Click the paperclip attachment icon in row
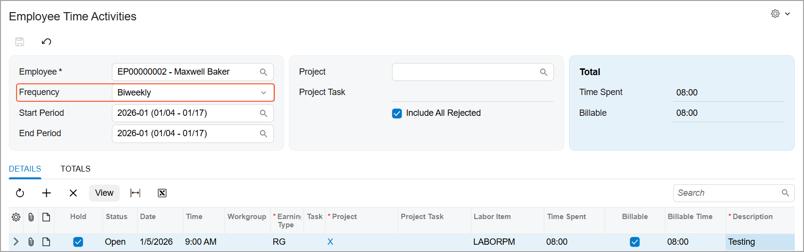804x252 pixels. coord(31,242)
